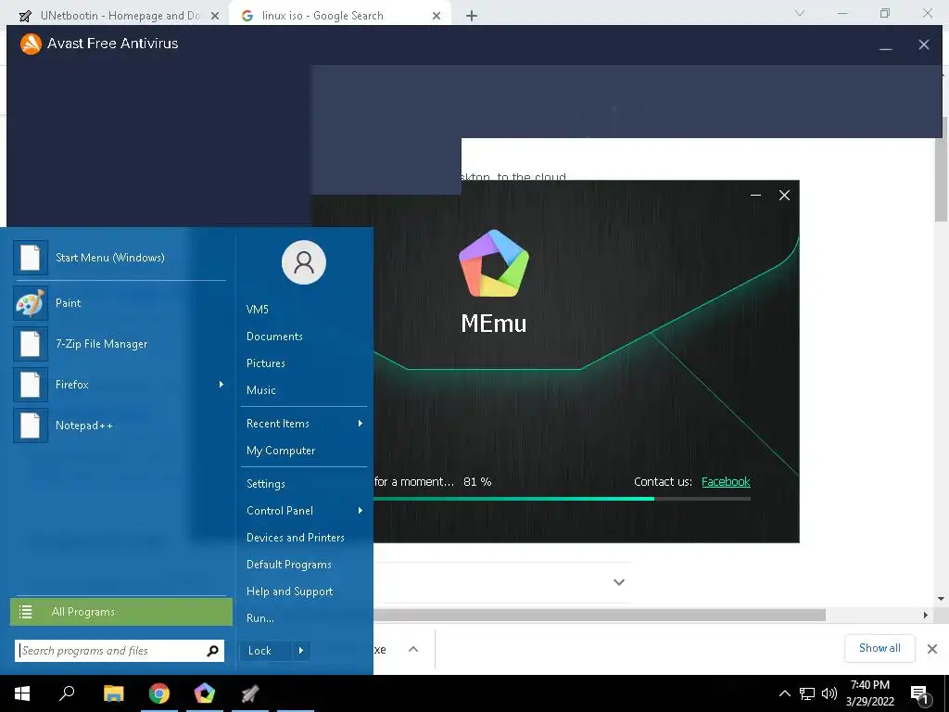
Task: Close the MEmu installer window
Action: tap(784, 195)
